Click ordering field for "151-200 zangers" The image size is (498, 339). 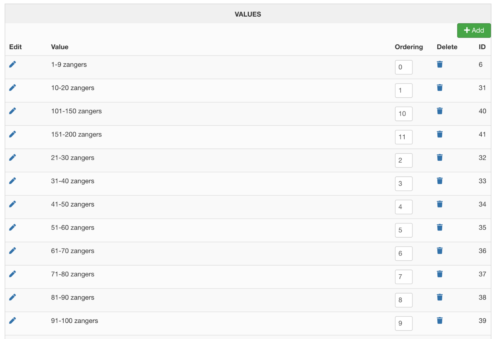(403, 137)
